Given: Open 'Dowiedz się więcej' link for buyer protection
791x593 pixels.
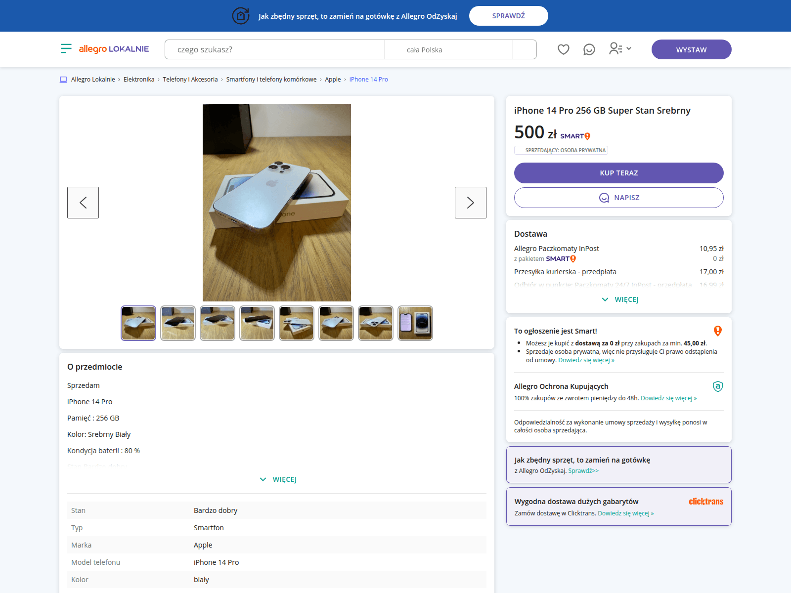Looking at the screenshot, I should (x=669, y=398).
